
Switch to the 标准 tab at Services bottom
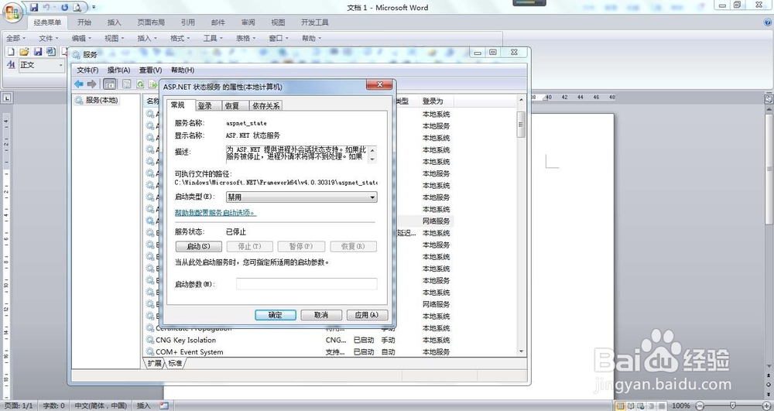[175, 363]
